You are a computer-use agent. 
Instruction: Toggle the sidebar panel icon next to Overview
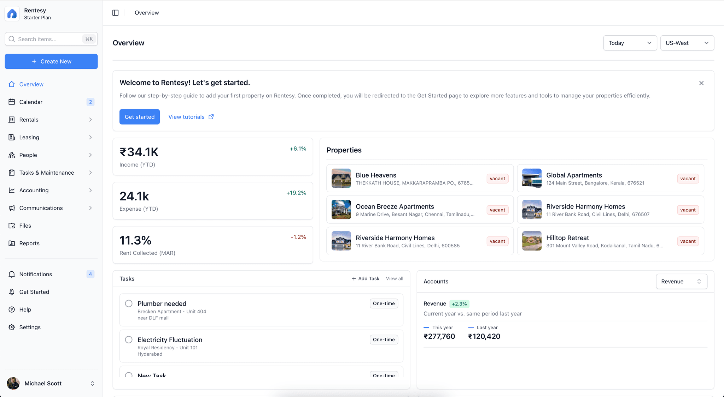115,12
